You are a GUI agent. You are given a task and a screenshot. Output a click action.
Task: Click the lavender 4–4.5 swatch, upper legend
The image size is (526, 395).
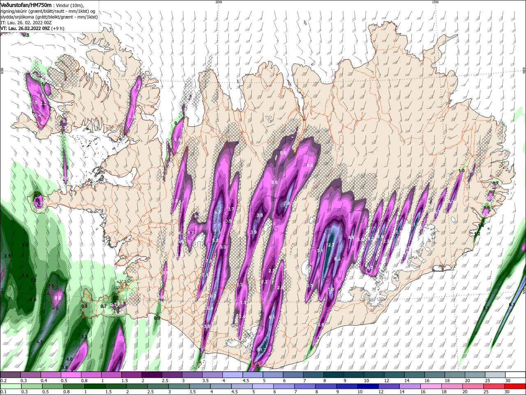click(x=232, y=374)
